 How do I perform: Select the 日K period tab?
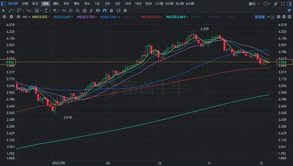[46, 4]
